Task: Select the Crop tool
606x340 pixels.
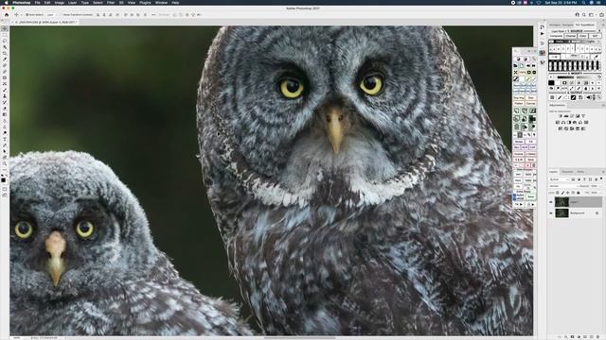Action: pyautogui.click(x=5, y=53)
